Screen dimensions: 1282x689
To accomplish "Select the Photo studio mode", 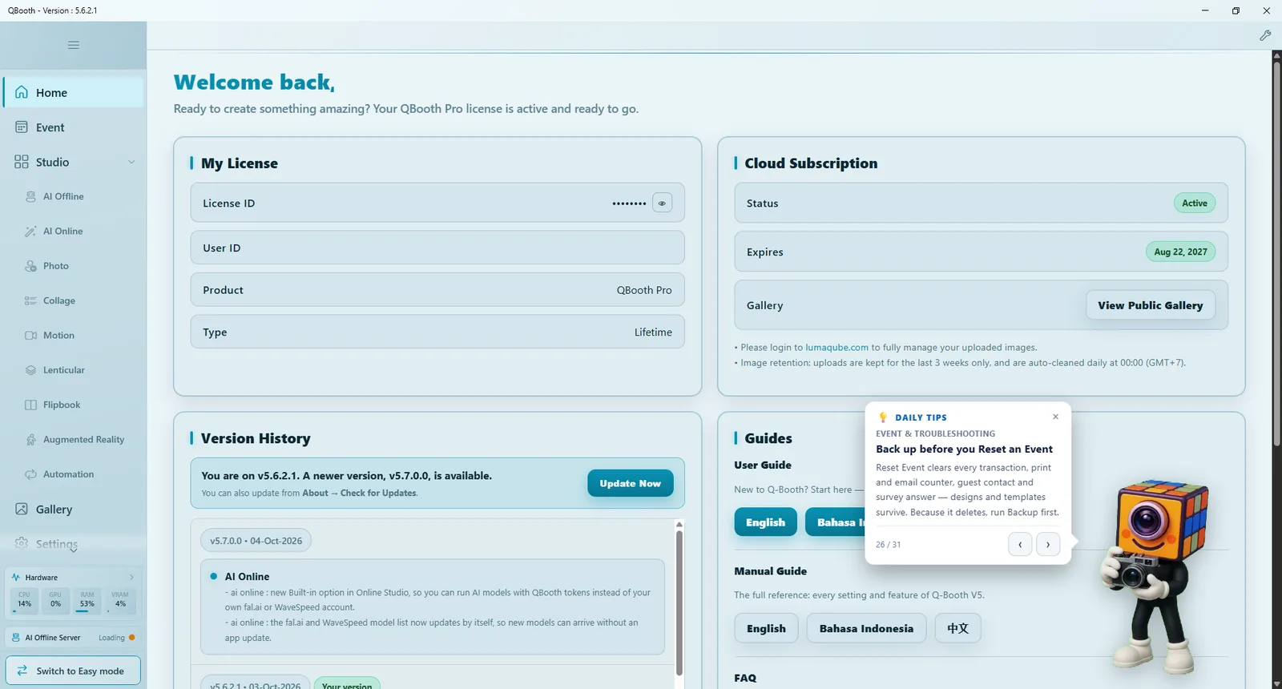I will click(73, 266).
